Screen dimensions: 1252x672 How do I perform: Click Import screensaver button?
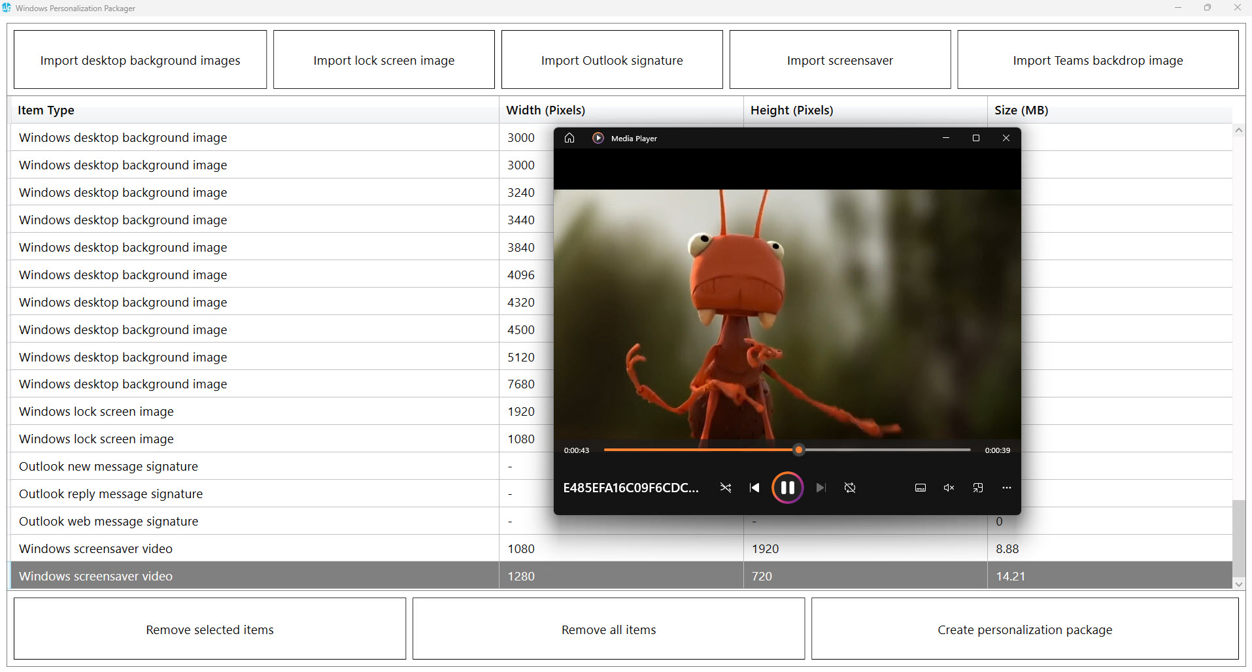840,59
